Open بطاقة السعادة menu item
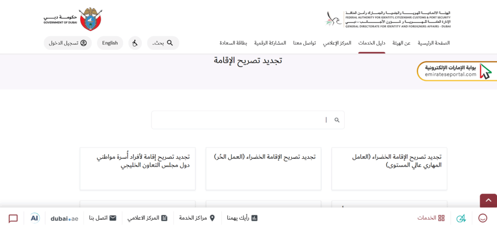This screenshot has width=497, height=227. coord(233,43)
